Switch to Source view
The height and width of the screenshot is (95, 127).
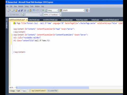pos(24,91)
